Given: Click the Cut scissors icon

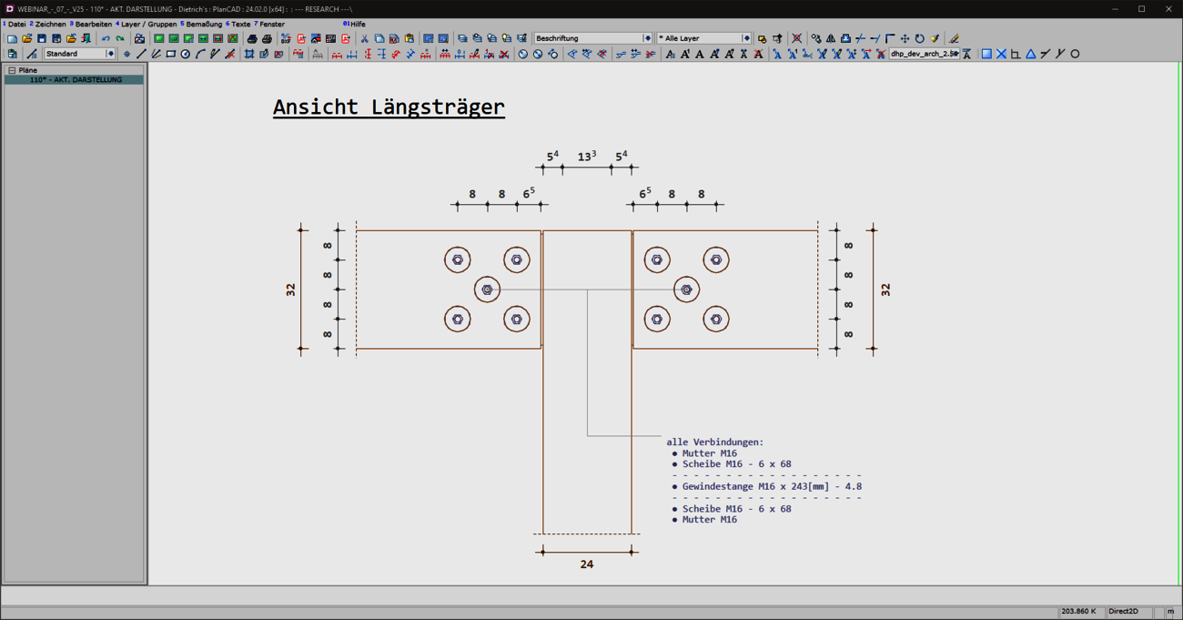Looking at the screenshot, I should point(364,39).
